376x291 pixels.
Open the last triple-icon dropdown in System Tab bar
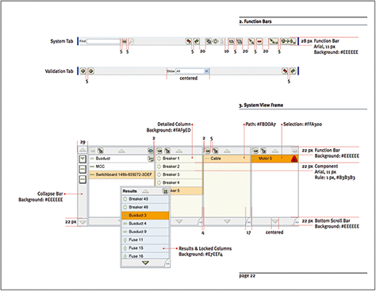point(289,41)
